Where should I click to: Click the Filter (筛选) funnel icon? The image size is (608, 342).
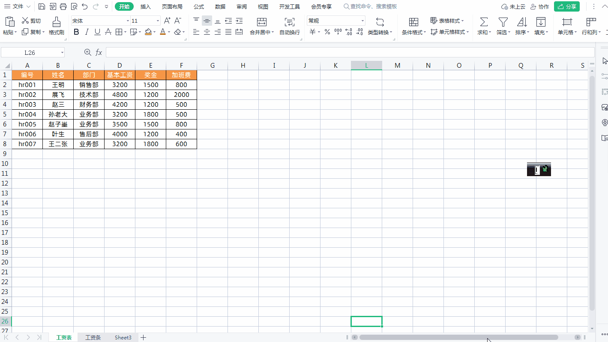tap(503, 22)
